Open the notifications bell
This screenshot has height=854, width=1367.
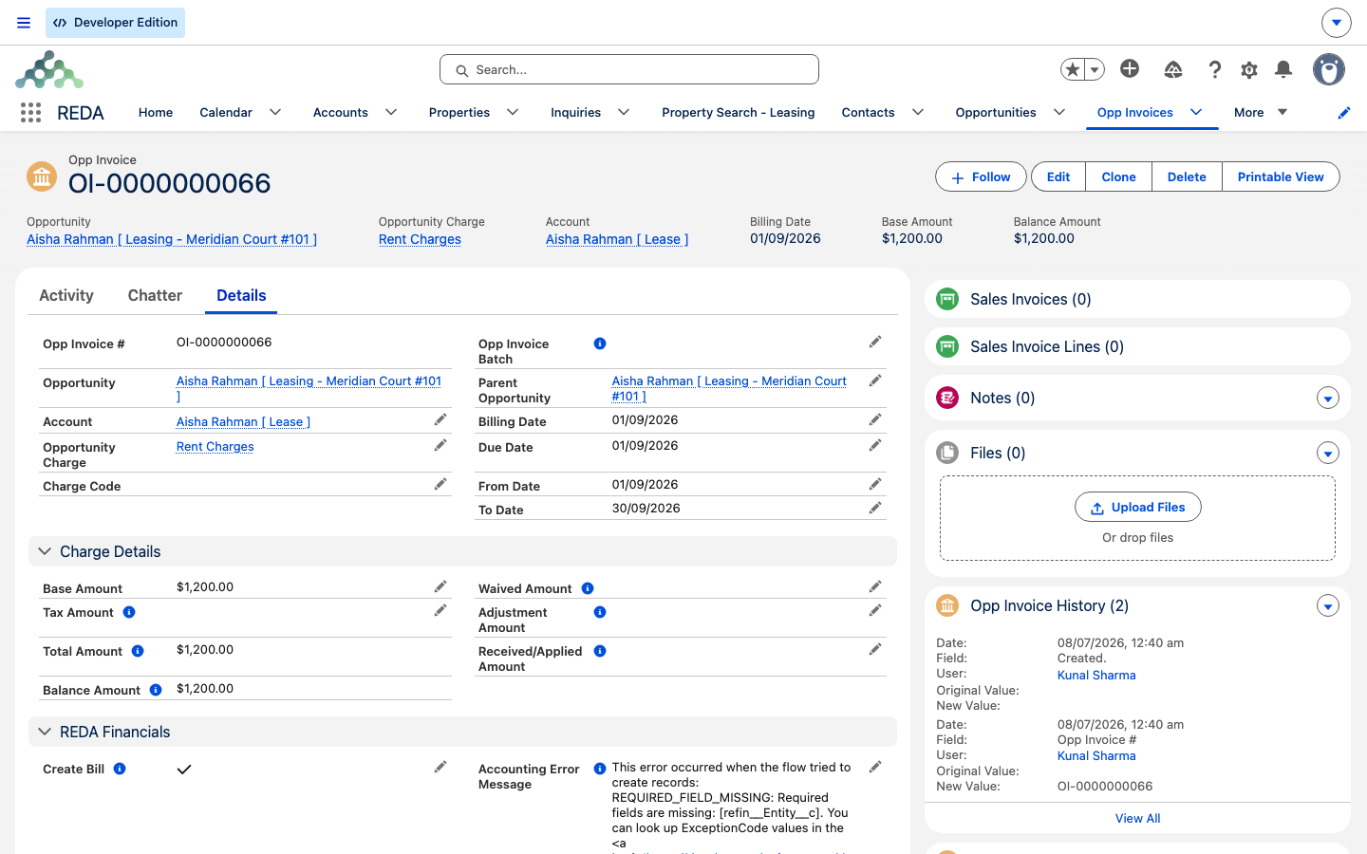click(1283, 69)
